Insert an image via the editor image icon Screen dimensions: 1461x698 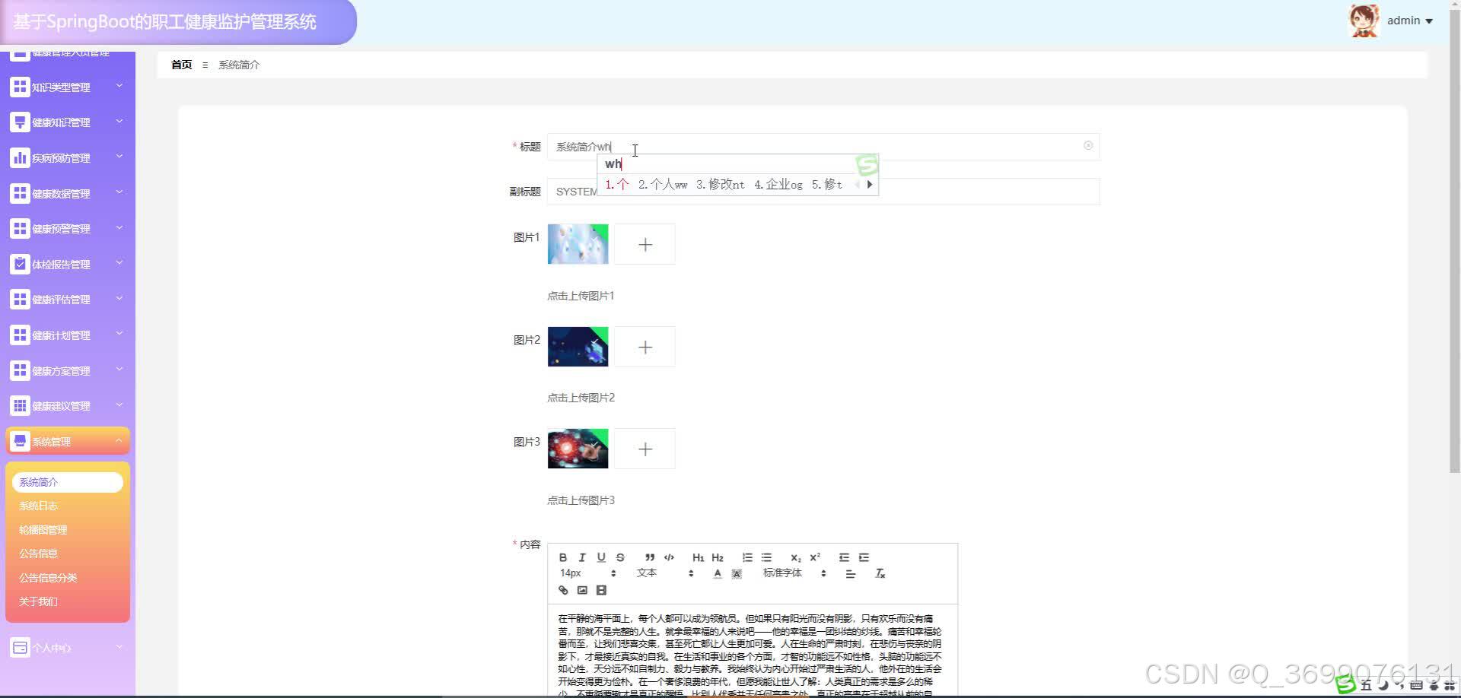pyautogui.click(x=582, y=590)
